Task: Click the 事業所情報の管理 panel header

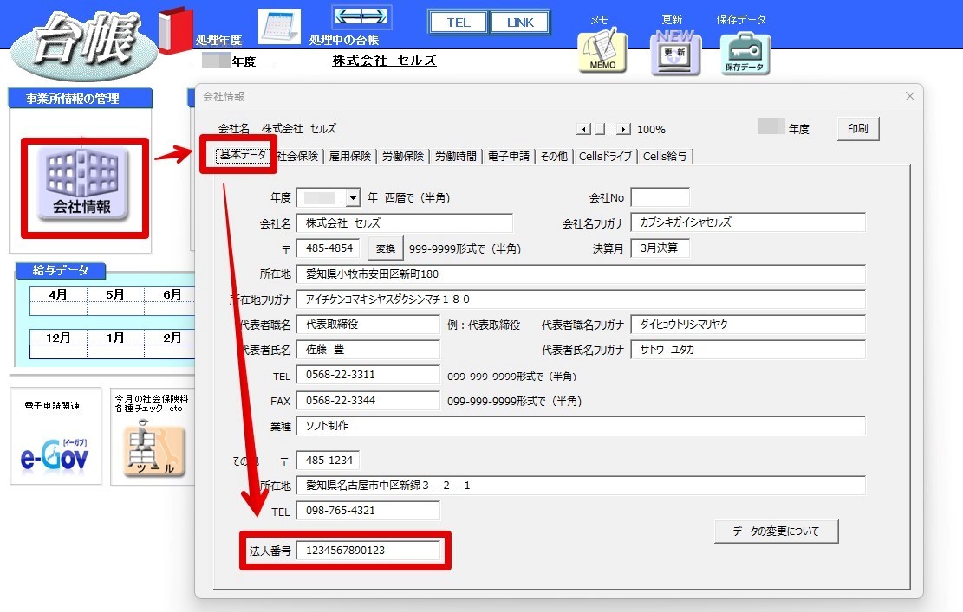Action: [x=80, y=99]
